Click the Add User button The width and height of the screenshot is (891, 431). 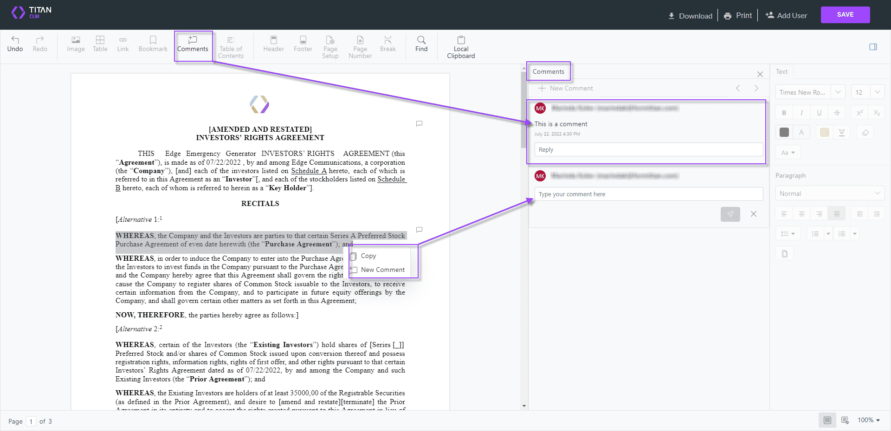point(786,16)
